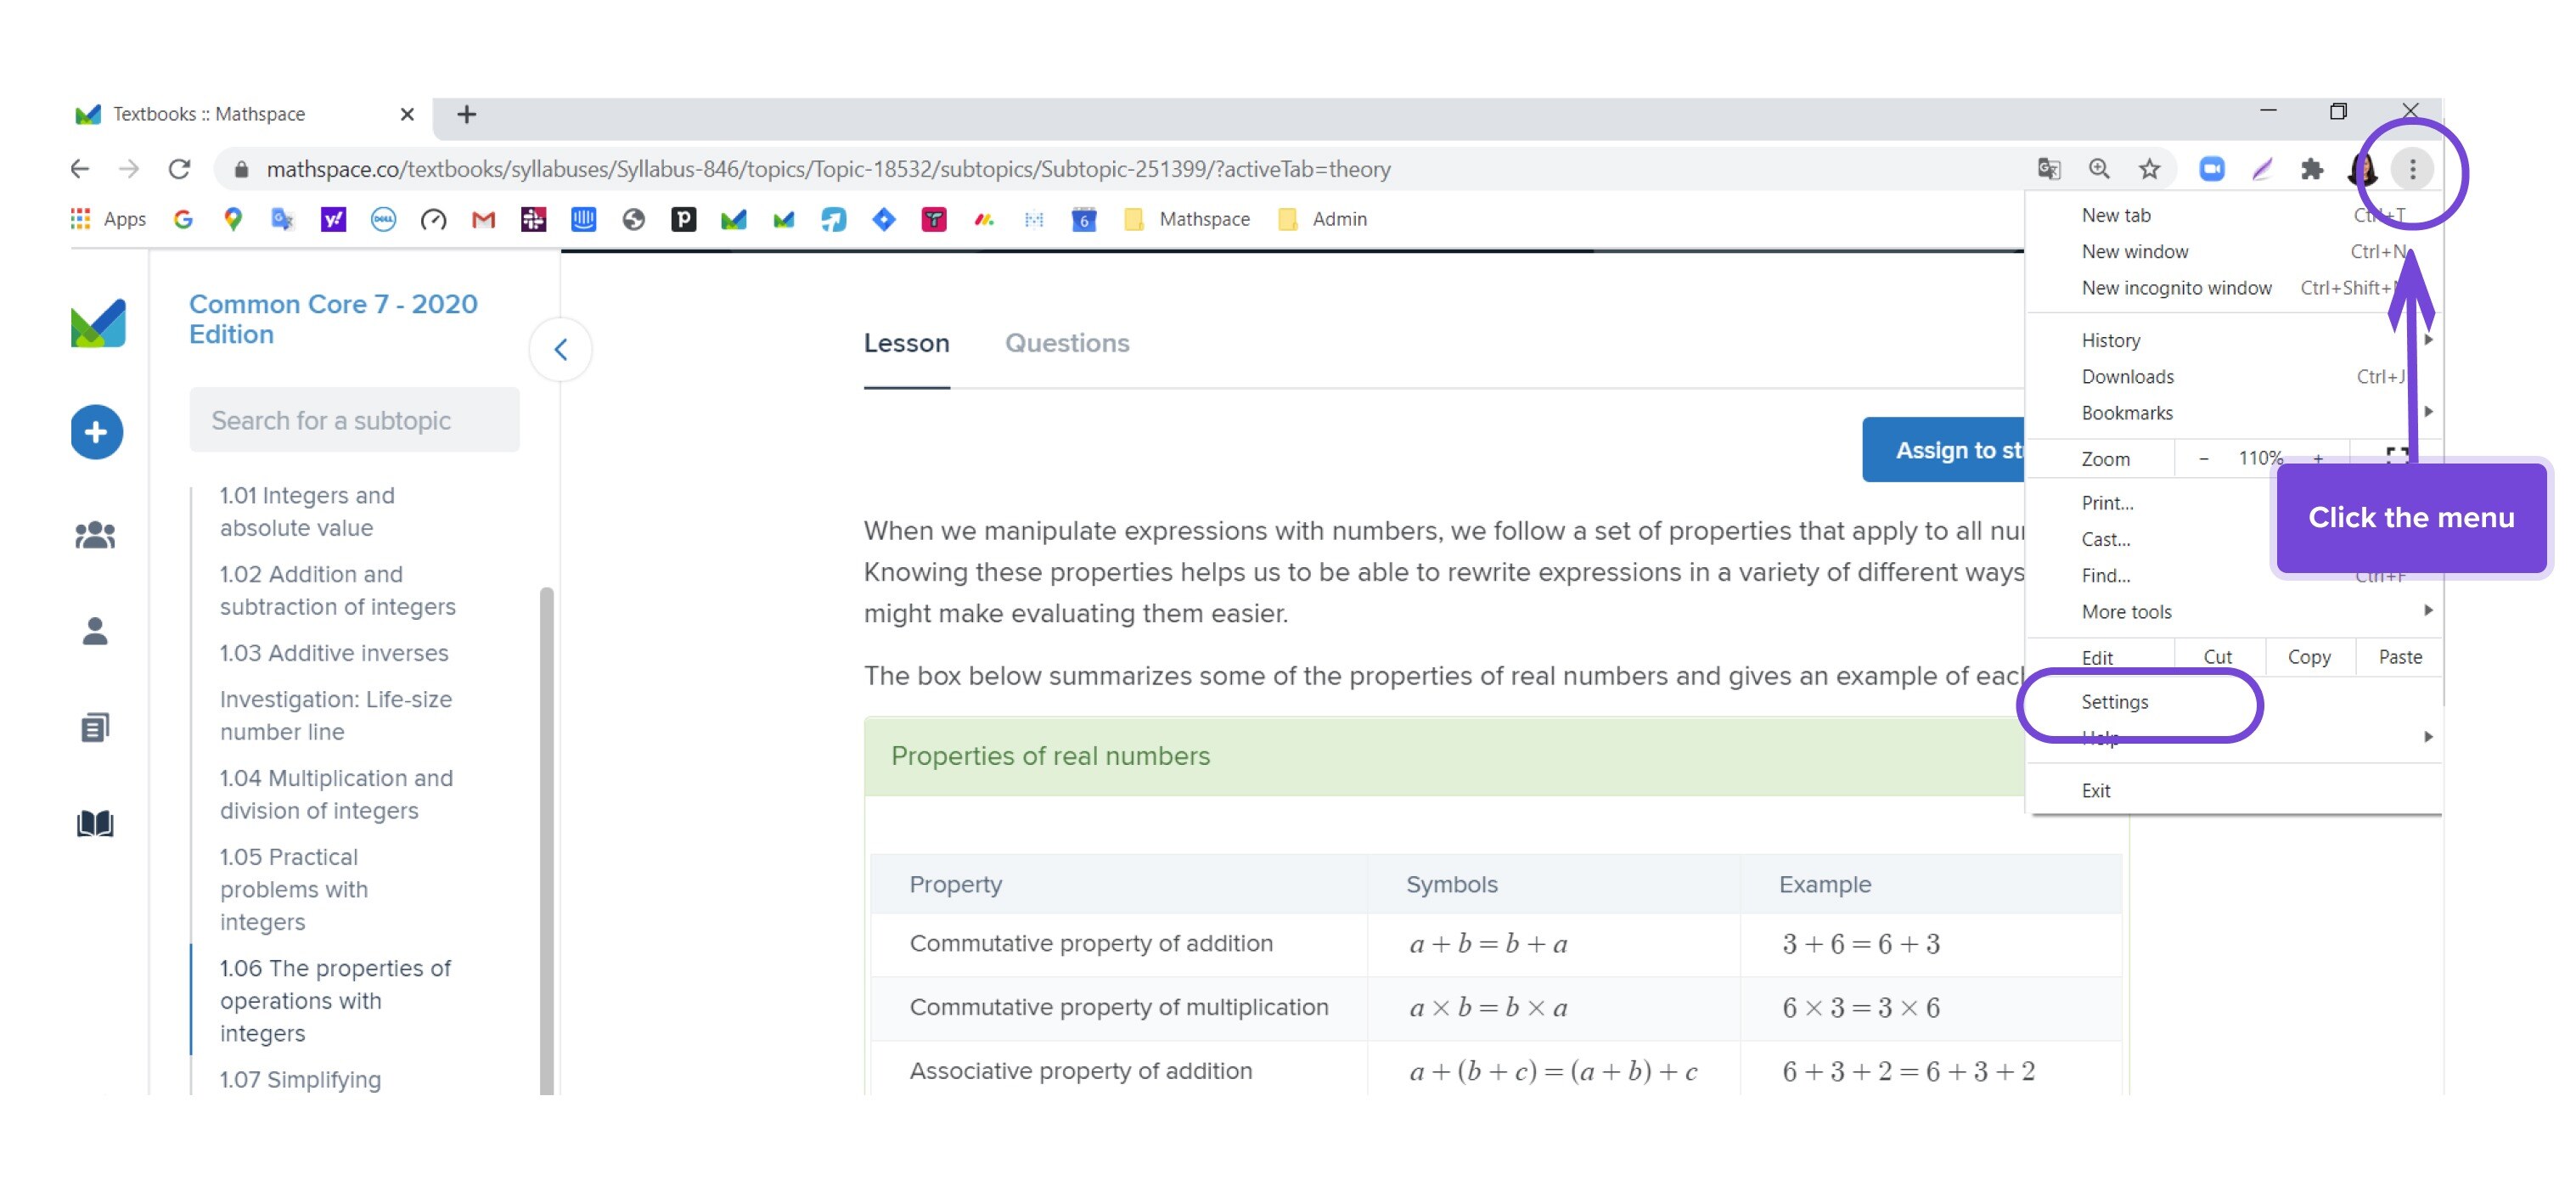
Task: Click the blue plus create button in sidebar
Action: (x=97, y=432)
